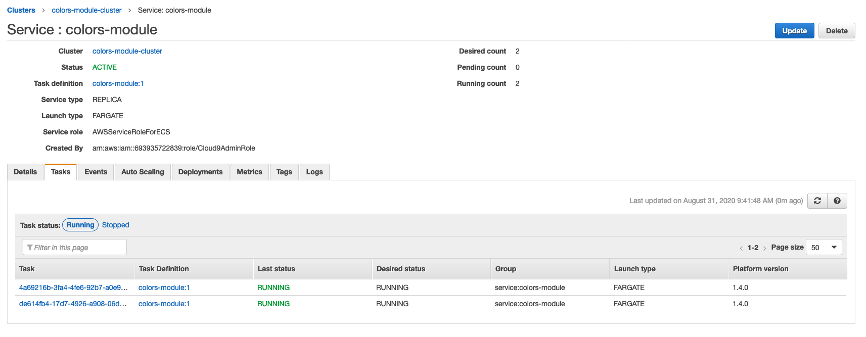Open colors-module:1 in de614fb4 row

click(164, 304)
